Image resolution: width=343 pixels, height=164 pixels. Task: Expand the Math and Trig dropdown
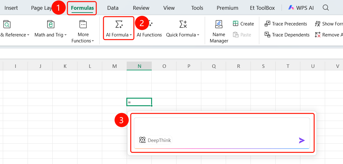[x=66, y=35]
